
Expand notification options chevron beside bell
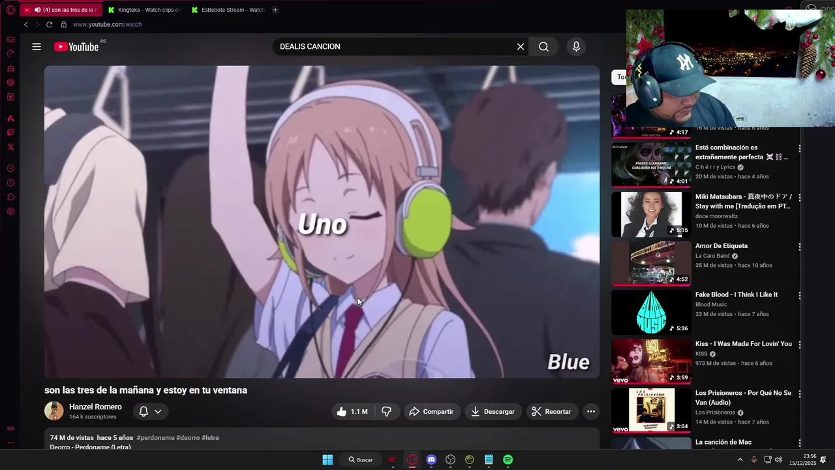[x=158, y=411]
